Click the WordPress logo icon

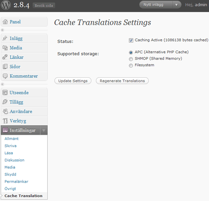click(6, 5)
